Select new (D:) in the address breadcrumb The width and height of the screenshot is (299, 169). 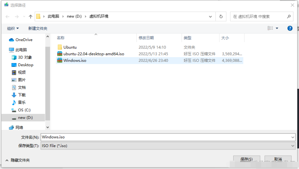click(x=74, y=16)
